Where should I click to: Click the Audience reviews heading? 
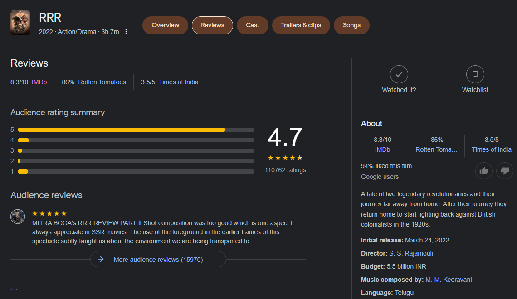point(47,195)
